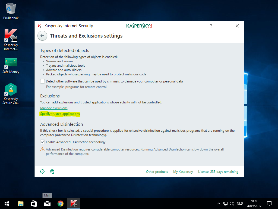Open the Kaspersky Internet Security desktop shortcut
Screen dimensions: 278x209
click(x=11, y=40)
